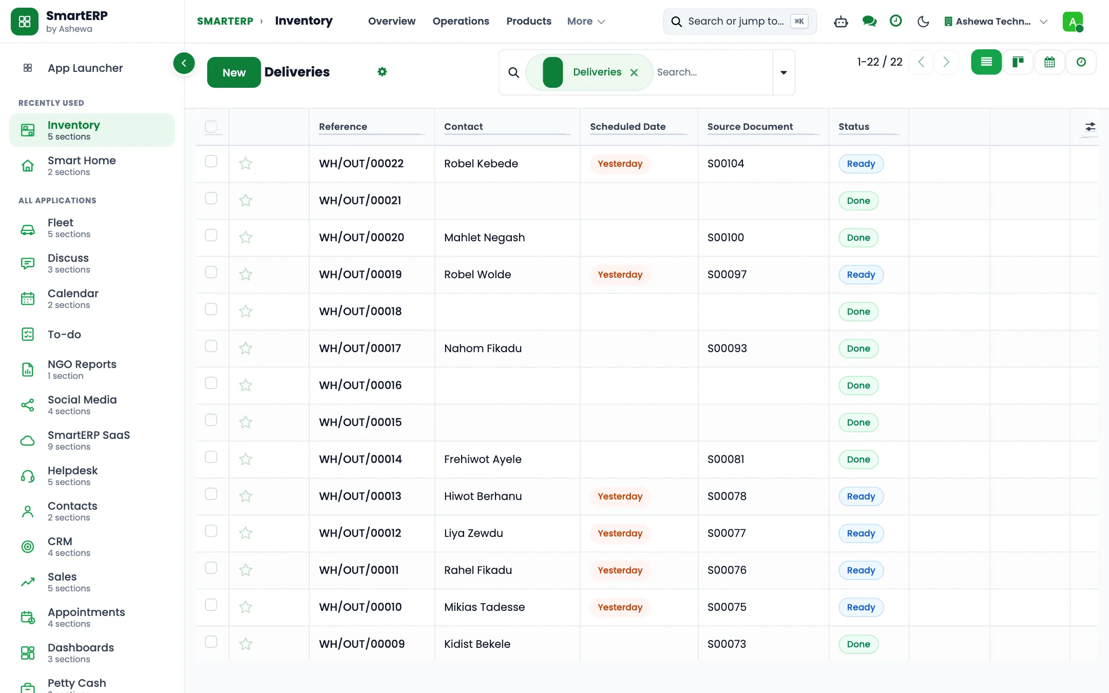Screen dimensions: 1109x693
Task: Collapse the sidebar with arrow button
Action: pos(184,63)
